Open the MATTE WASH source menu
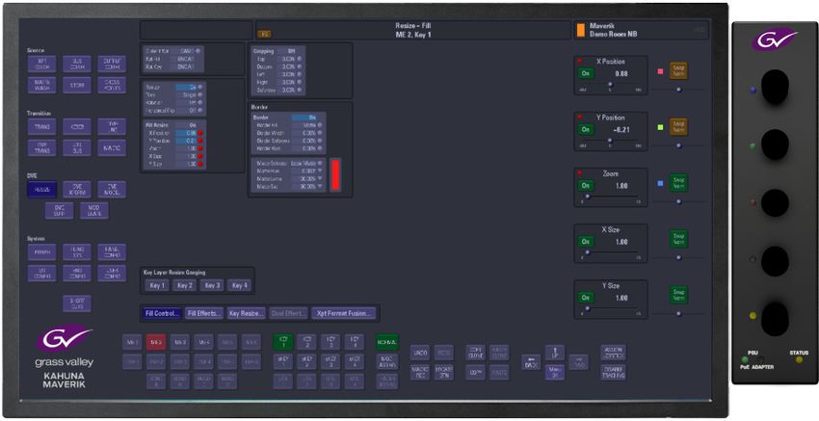This screenshot has height=421, width=819. [42, 85]
